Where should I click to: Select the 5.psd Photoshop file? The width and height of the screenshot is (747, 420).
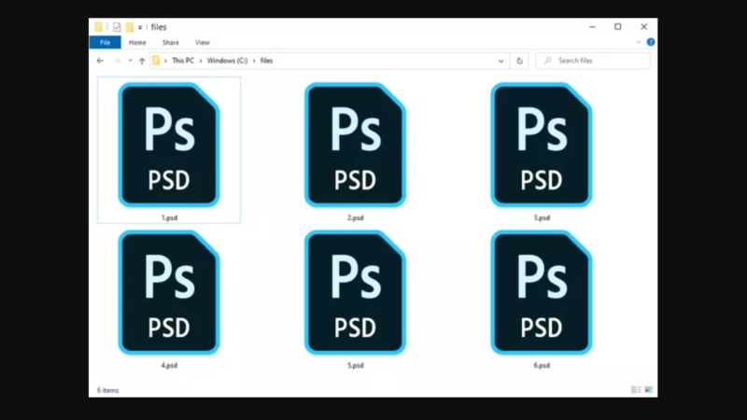click(x=355, y=293)
